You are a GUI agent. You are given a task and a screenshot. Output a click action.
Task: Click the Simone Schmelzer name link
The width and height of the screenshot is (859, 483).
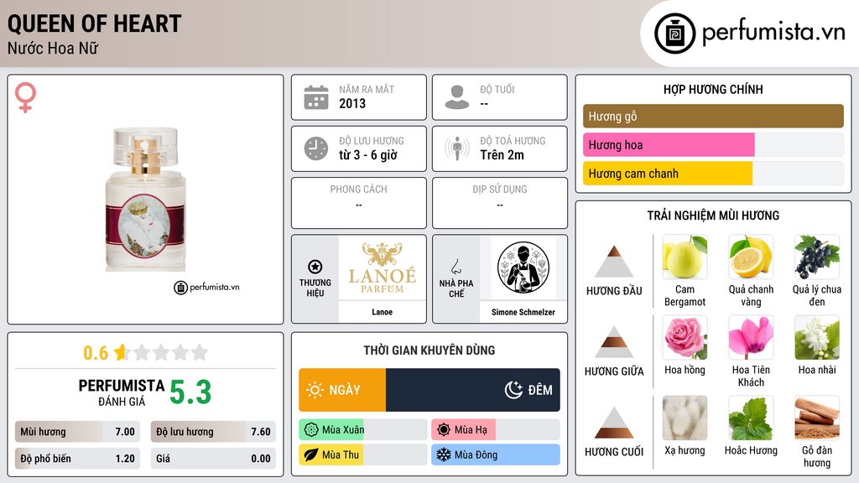coord(523,312)
